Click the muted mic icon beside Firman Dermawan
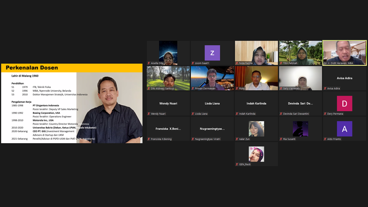 pyautogui.click(x=193, y=89)
